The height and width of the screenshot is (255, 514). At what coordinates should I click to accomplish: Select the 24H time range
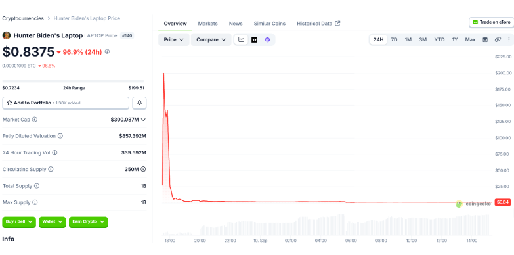coord(378,39)
